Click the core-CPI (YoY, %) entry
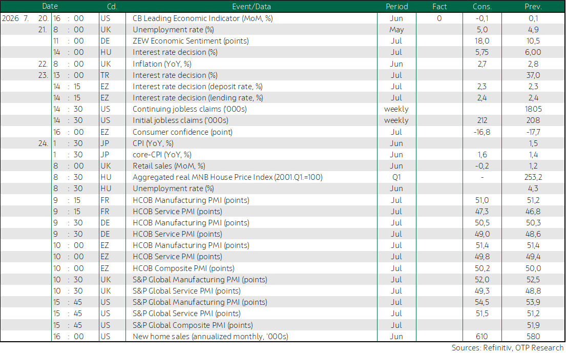This screenshot has width=566, height=354. [162, 155]
